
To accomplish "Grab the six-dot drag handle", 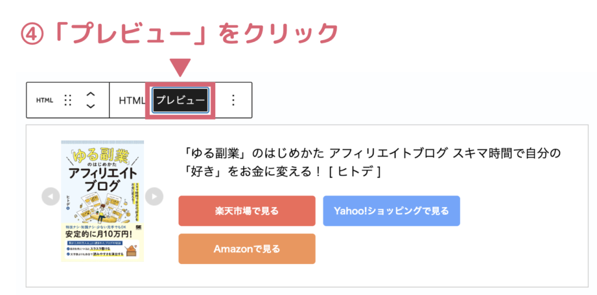I will click(x=68, y=100).
